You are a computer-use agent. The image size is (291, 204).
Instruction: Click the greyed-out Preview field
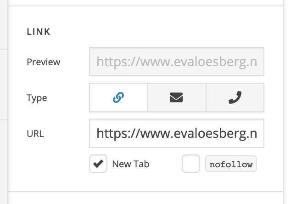click(x=177, y=62)
